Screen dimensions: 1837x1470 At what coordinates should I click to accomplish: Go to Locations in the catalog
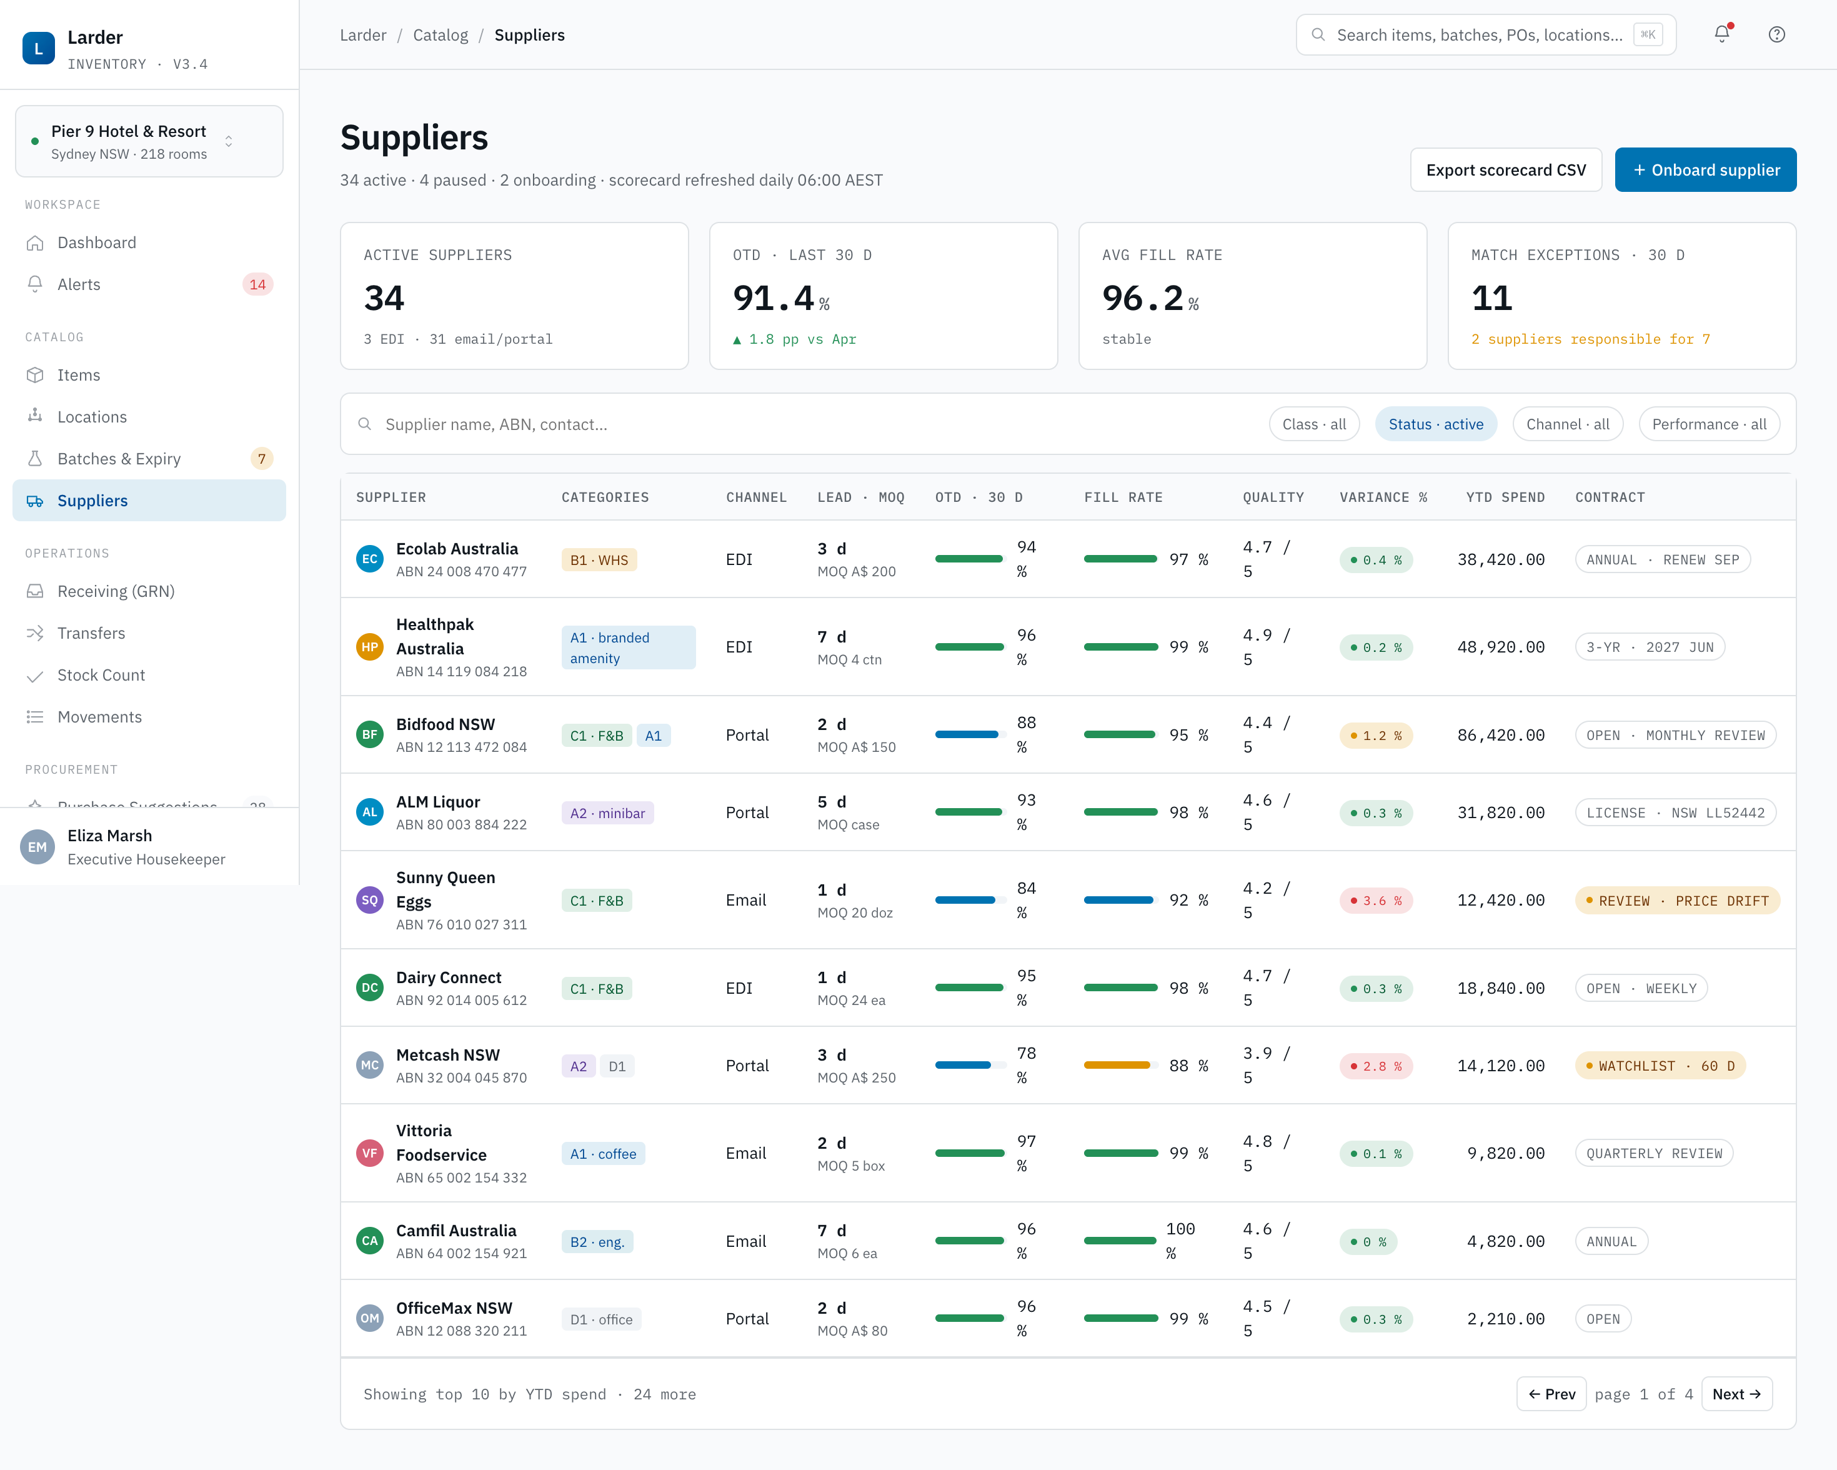149,417
